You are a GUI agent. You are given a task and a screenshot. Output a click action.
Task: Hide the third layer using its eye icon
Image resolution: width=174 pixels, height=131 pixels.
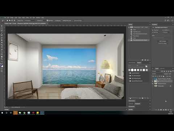(153, 84)
